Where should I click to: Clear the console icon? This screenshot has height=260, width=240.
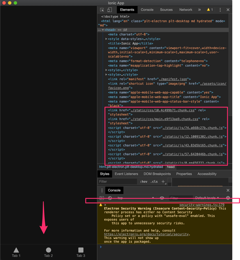tap(110, 198)
